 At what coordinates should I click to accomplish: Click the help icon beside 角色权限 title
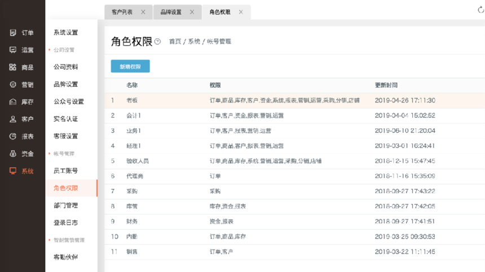(157, 42)
